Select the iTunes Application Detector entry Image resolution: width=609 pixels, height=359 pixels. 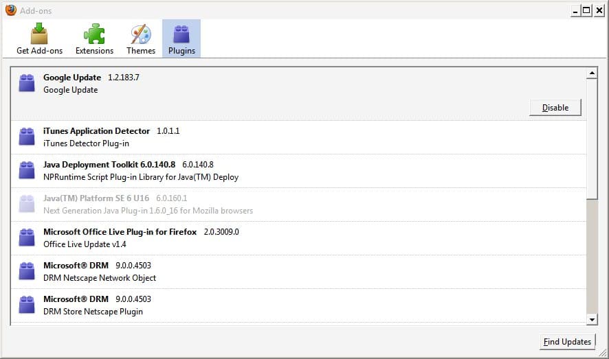pos(298,137)
